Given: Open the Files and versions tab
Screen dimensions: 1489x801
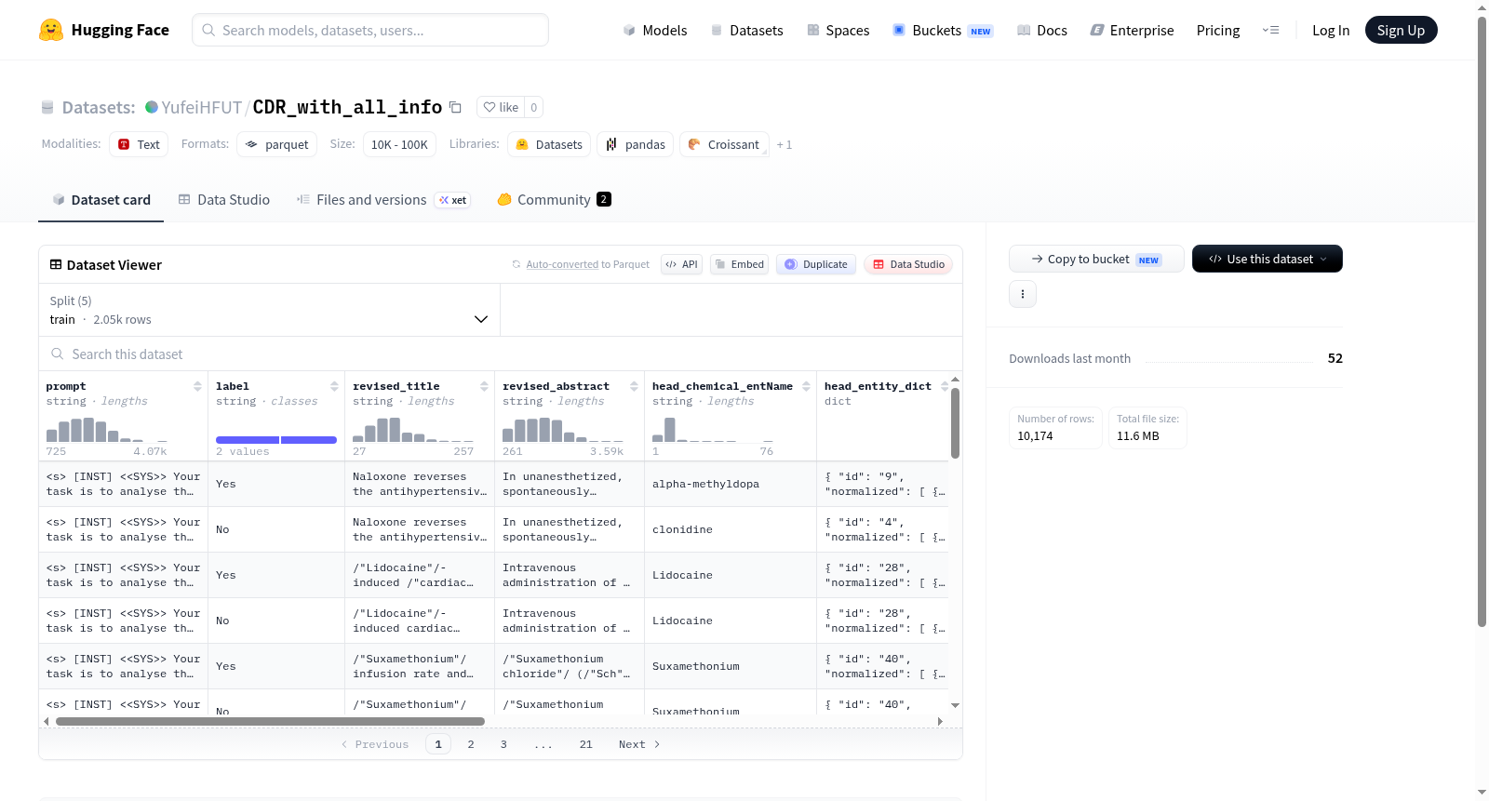Looking at the screenshot, I should pos(383,200).
